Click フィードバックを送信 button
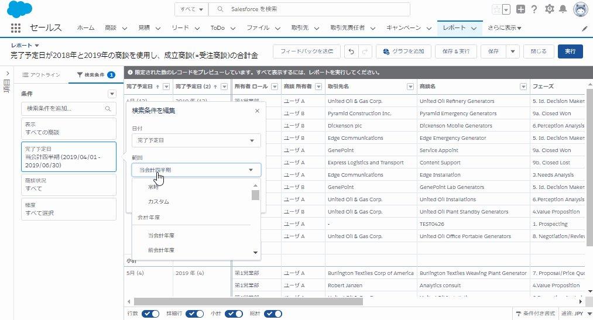 pyautogui.click(x=307, y=51)
